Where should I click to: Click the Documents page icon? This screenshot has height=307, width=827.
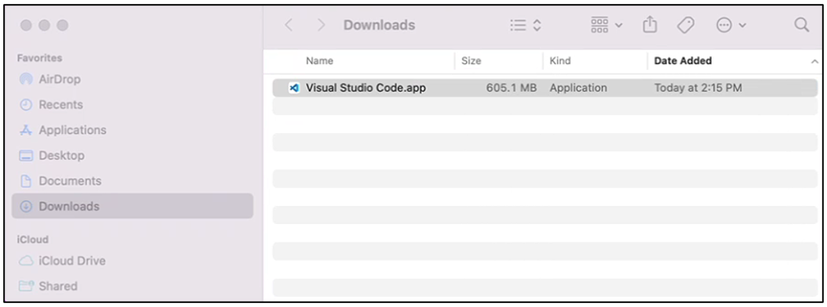(25, 181)
